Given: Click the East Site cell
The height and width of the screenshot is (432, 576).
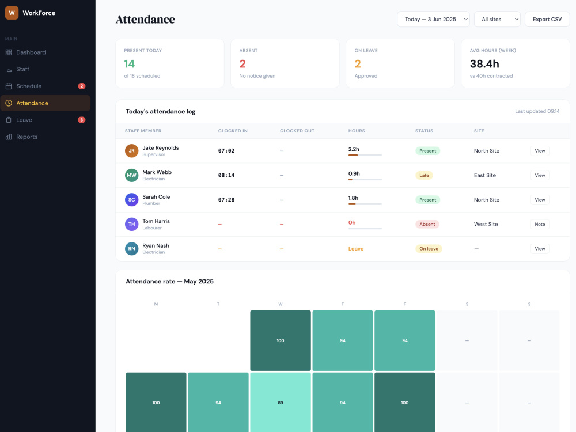Looking at the screenshot, I should point(485,175).
